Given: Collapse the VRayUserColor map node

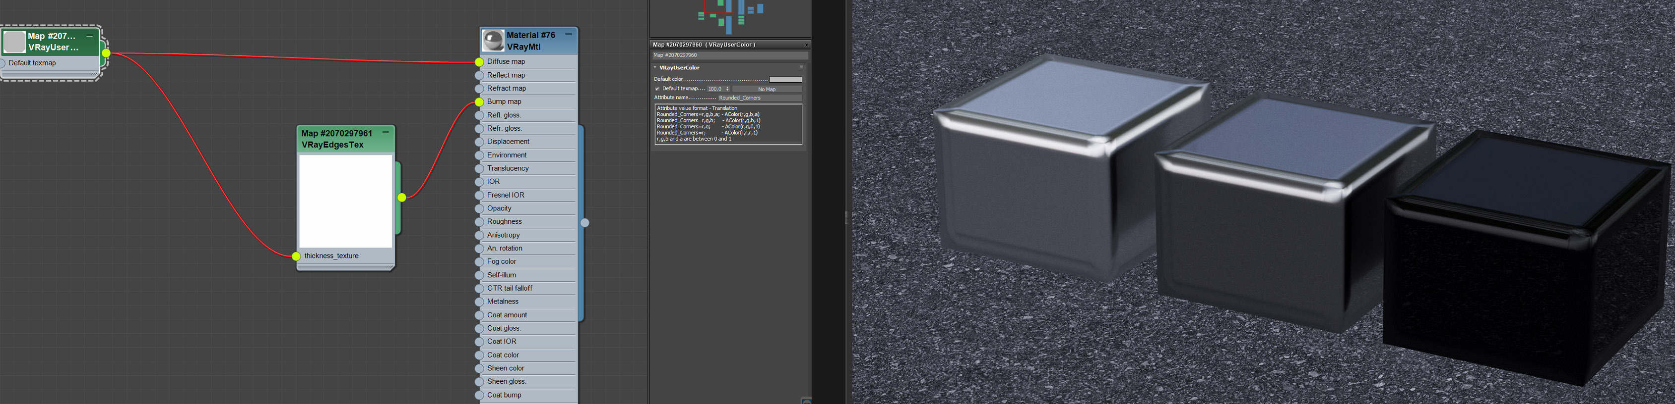Looking at the screenshot, I should tap(90, 36).
